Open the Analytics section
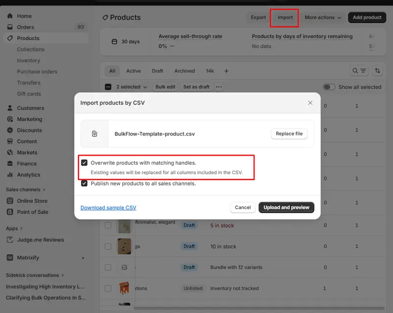This screenshot has height=313, width=393. coord(28,175)
